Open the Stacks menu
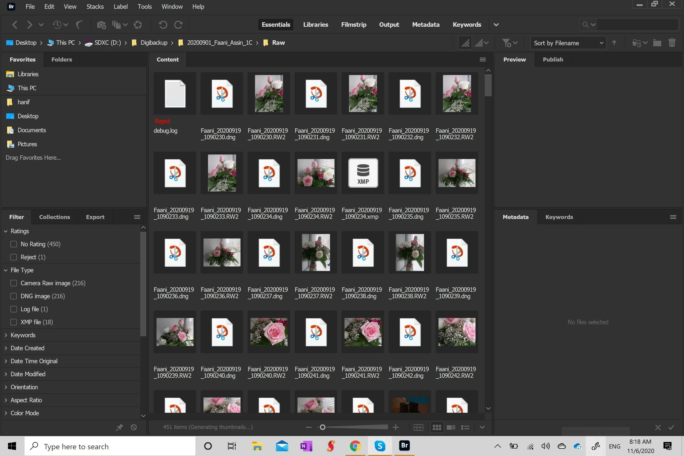This screenshot has width=684, height=456. pos(95,6)
